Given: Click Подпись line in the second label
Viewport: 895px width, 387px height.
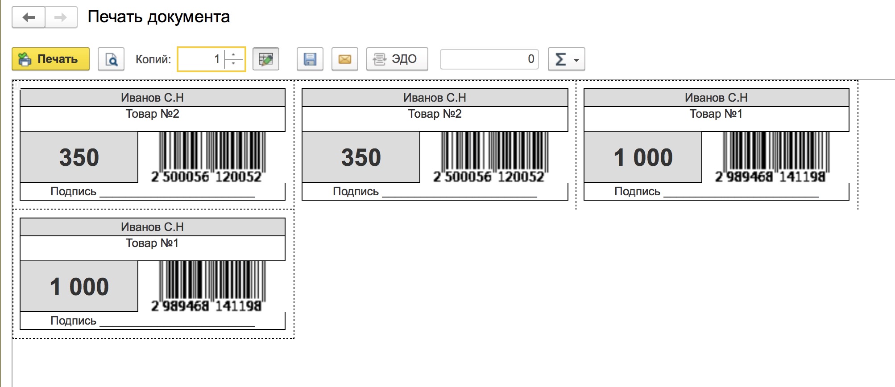Looking at the screenshot, I should [435, 192].
